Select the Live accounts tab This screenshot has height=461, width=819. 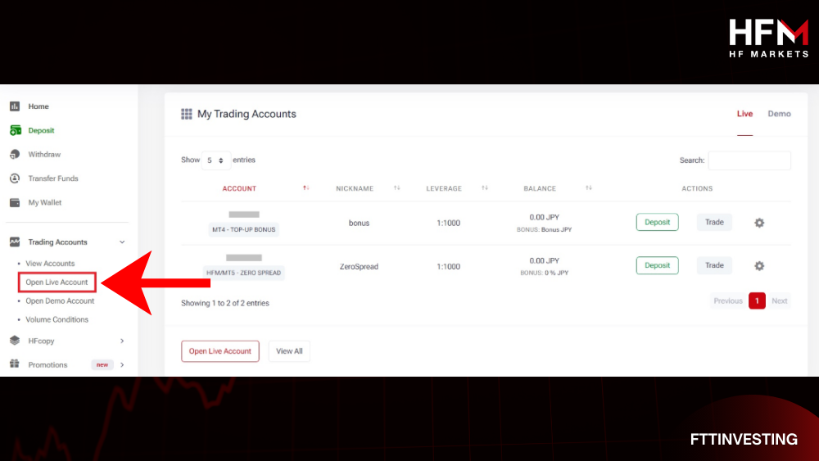[744, 114]
